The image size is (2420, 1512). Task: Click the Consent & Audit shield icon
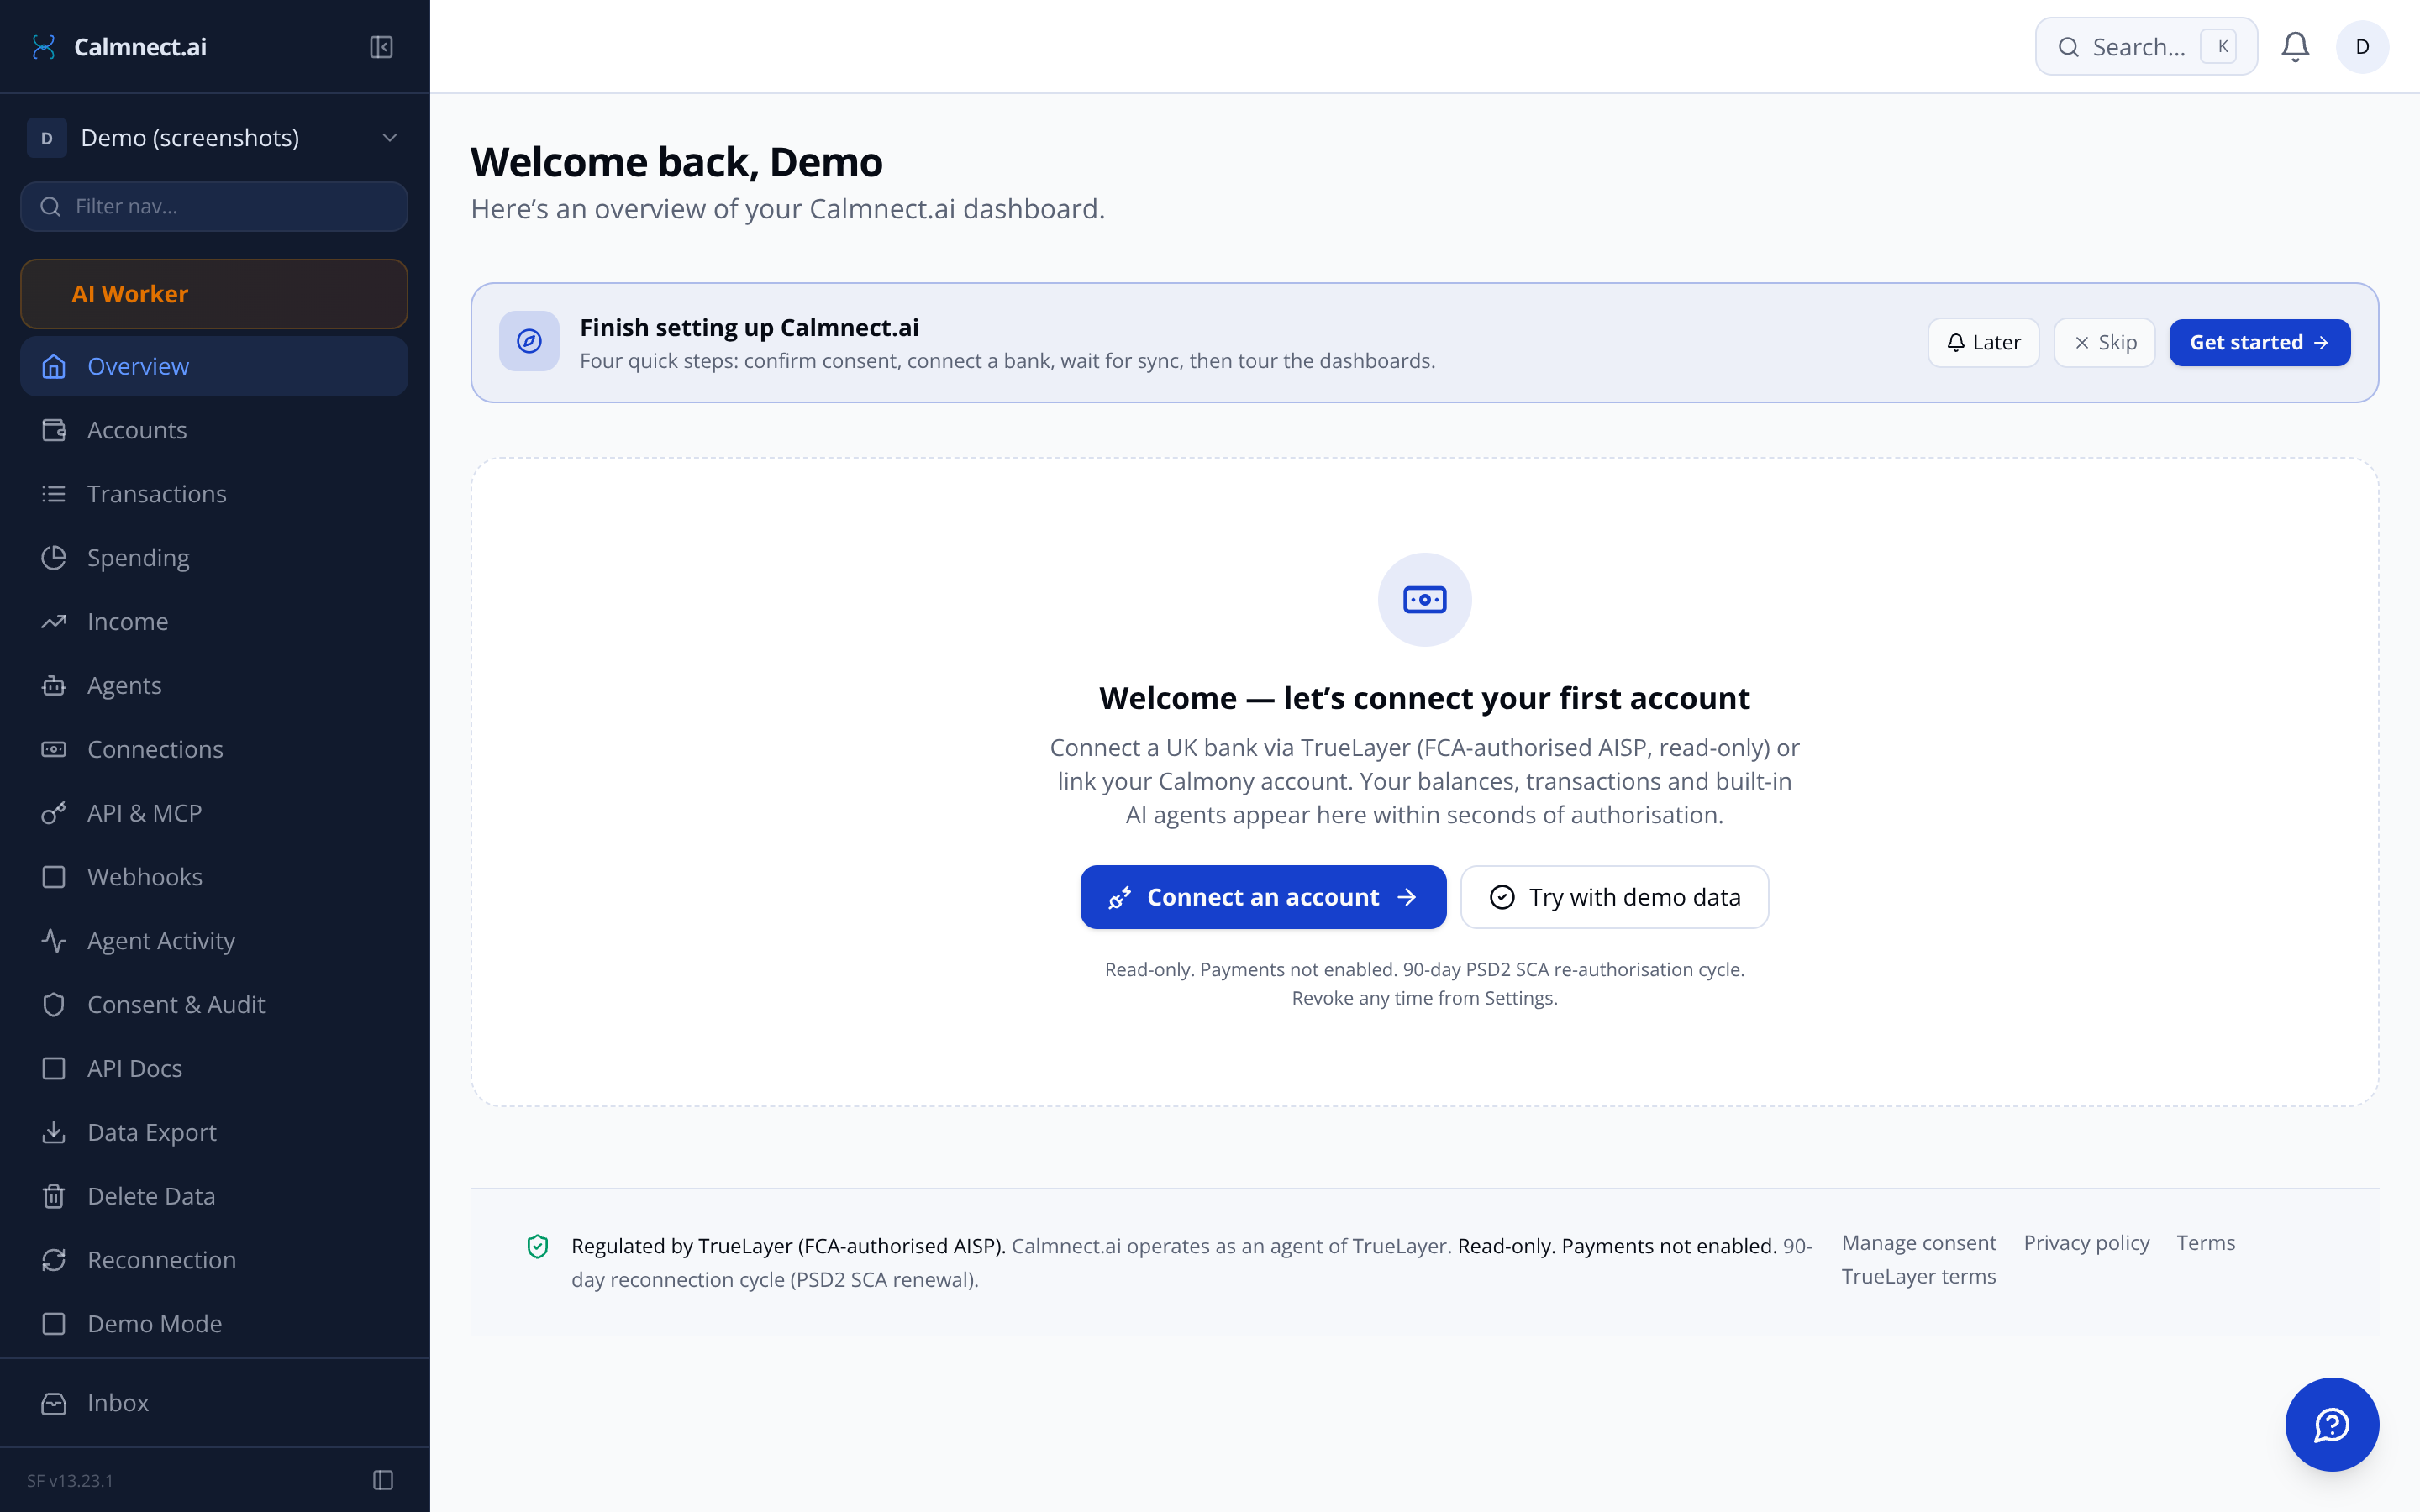(54, 1005)
